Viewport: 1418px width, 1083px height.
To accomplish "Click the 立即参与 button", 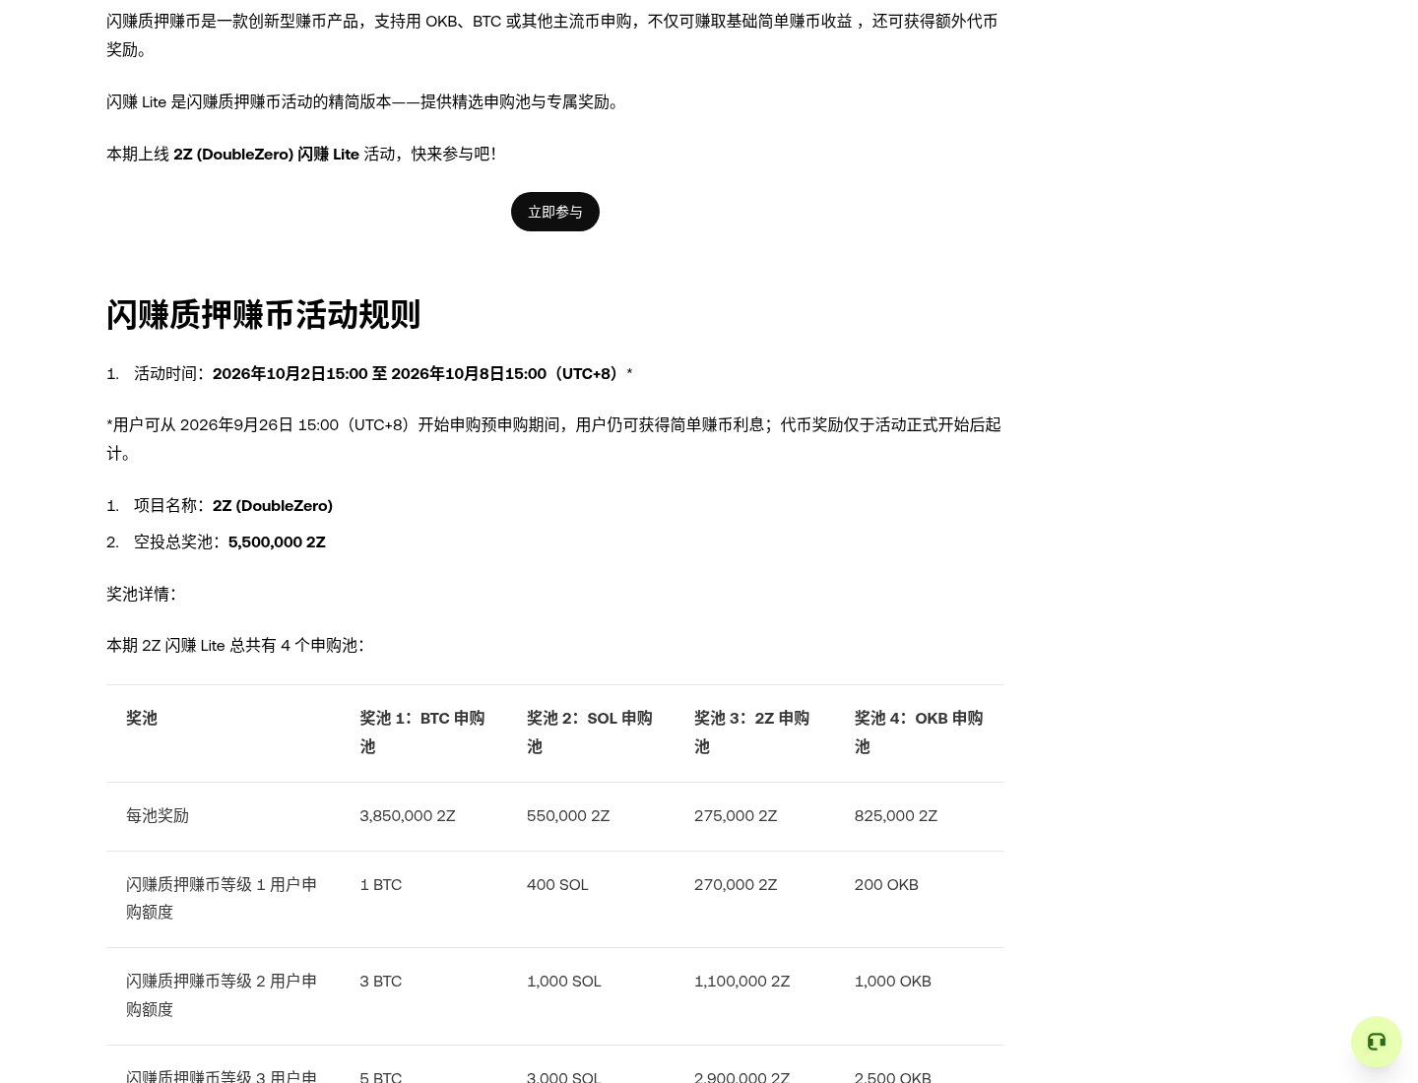I will (554, 212).
